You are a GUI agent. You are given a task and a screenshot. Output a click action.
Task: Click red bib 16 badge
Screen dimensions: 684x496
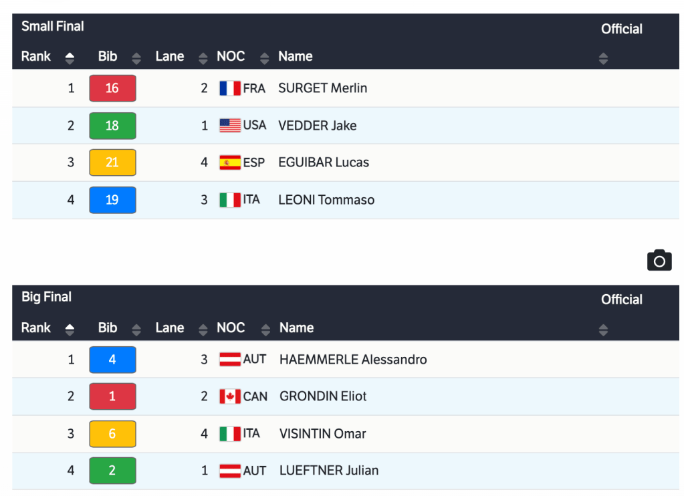pos(112,88)
